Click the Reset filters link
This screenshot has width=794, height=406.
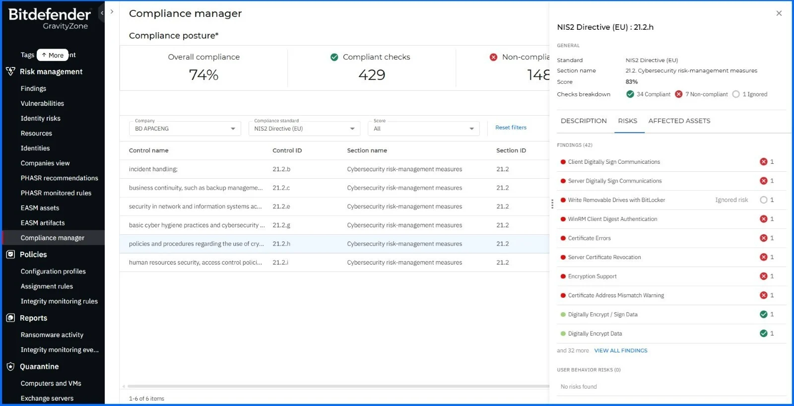pyautogui.click(x=511, y=128)
